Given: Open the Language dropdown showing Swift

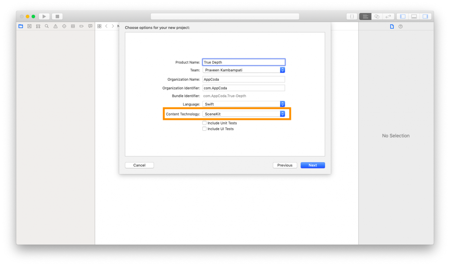Looking at the screenshot, I should 244,104.
